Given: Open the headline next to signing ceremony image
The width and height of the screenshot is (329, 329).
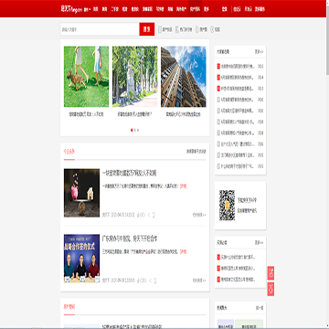Looking at the screenshot, I should coord(130,239).
